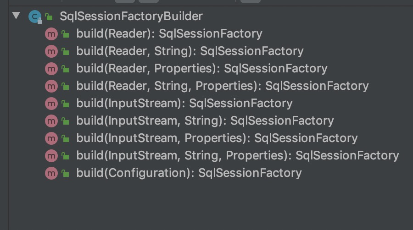Select build(Reader, String) method entry
Viewport: 413px width, 230px height.
tap(190, 51)
